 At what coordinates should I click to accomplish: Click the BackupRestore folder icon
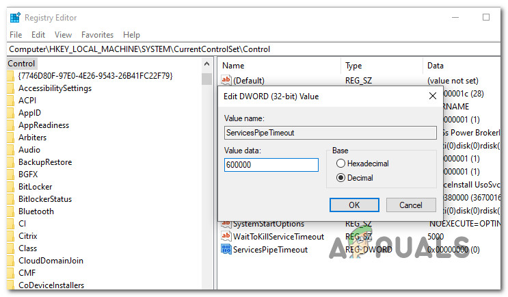[10, 162]
